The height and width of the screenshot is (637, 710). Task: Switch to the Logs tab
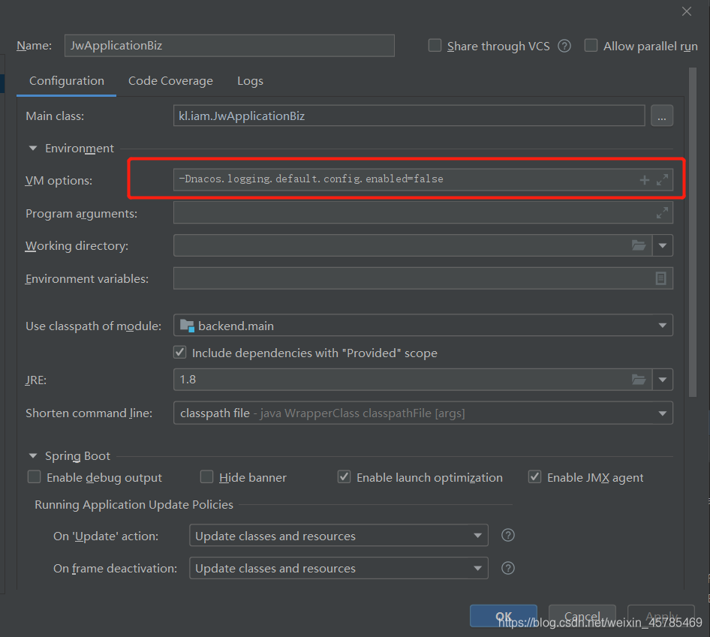tap(250, 81)
